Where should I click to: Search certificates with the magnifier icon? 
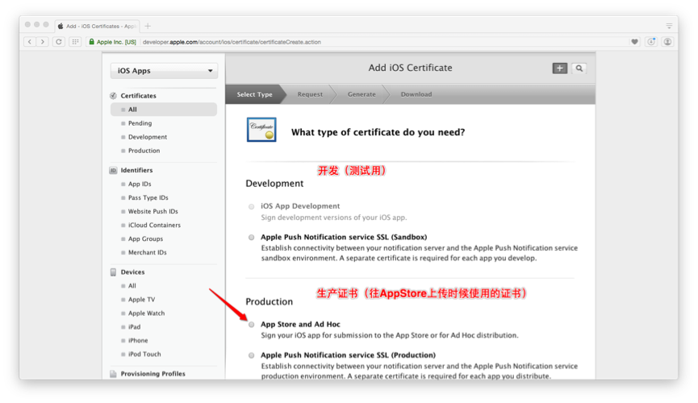pos(579,68)
